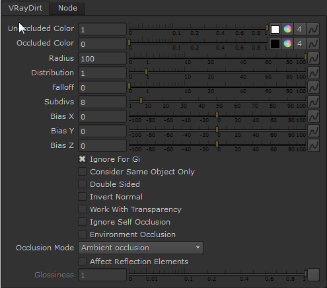Image resolution: width=327 pixels, height=288 pixels.
Task: Enable Consider Same Object Only
Action: coord(83,172)
